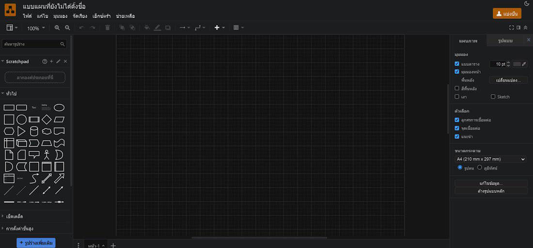The height and width of the screenshot is (248, 533).
Task: Click the zoom out magnifier icon
Action: tap(67, 28)
